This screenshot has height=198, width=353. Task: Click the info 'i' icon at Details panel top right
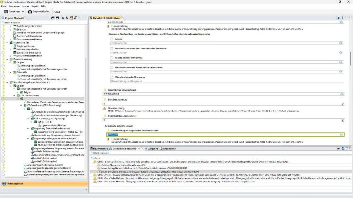tap(343, 18)
